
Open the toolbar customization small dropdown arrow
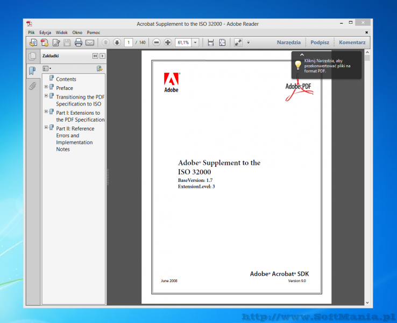(249, 43)
